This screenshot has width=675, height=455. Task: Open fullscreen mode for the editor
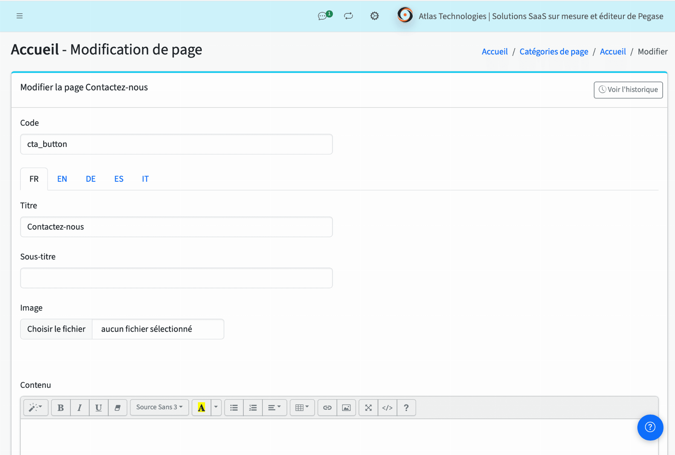click(368, 407)
